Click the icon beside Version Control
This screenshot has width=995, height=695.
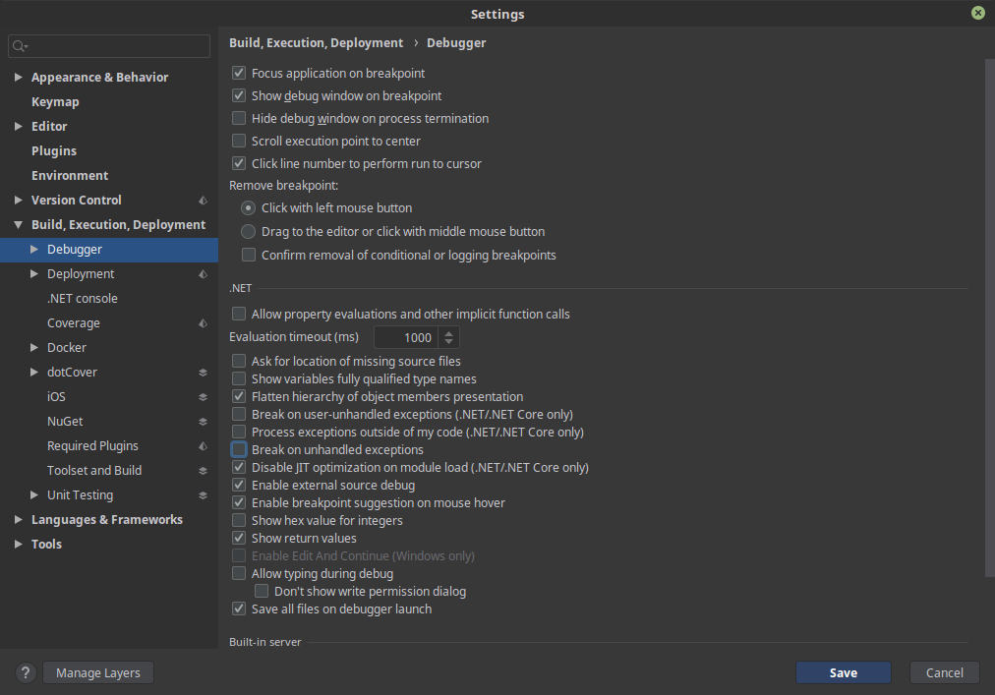coord(203,201)
